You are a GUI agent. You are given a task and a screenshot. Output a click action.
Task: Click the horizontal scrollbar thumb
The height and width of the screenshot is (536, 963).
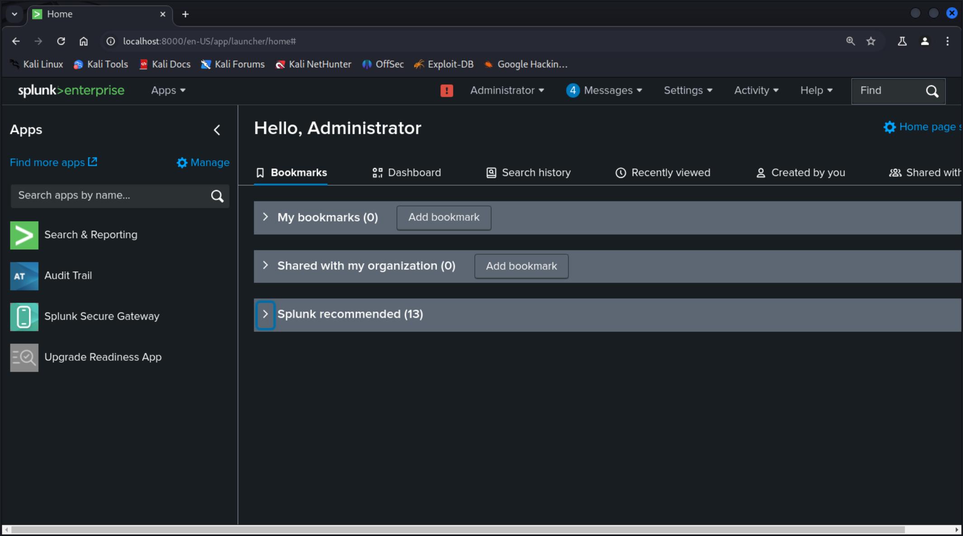(458, 530)
